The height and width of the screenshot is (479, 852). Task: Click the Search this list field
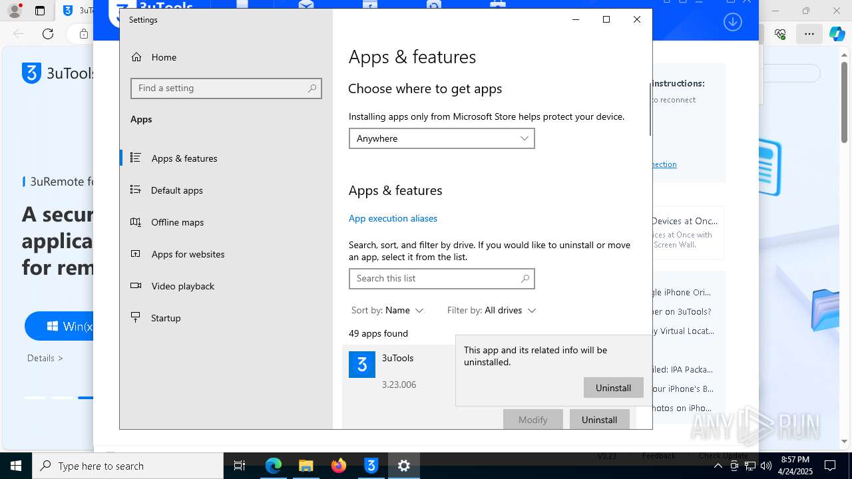pyautogui.click(x=442, y=278)
